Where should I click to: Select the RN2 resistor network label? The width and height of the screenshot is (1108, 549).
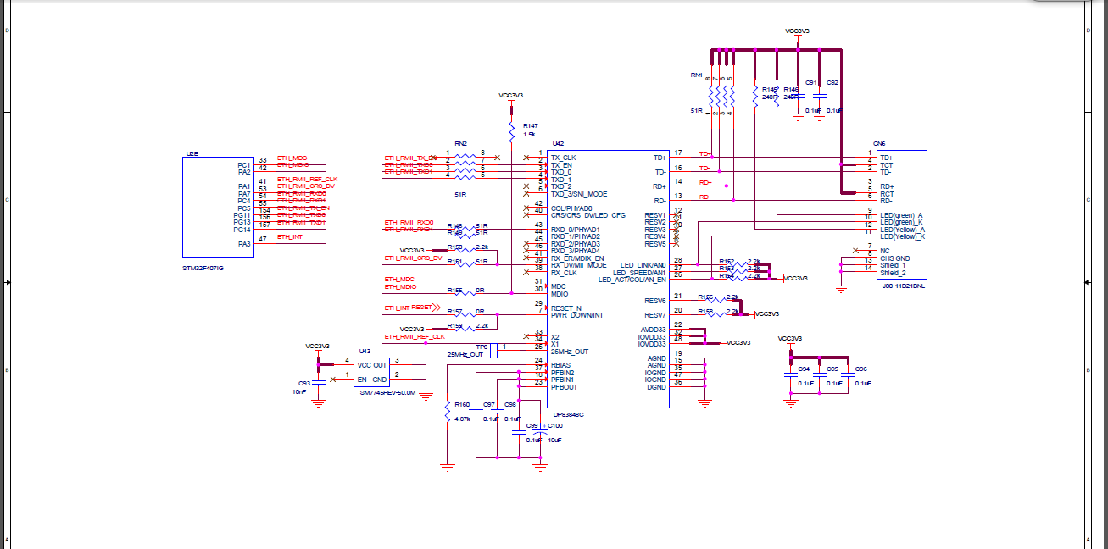461,144
